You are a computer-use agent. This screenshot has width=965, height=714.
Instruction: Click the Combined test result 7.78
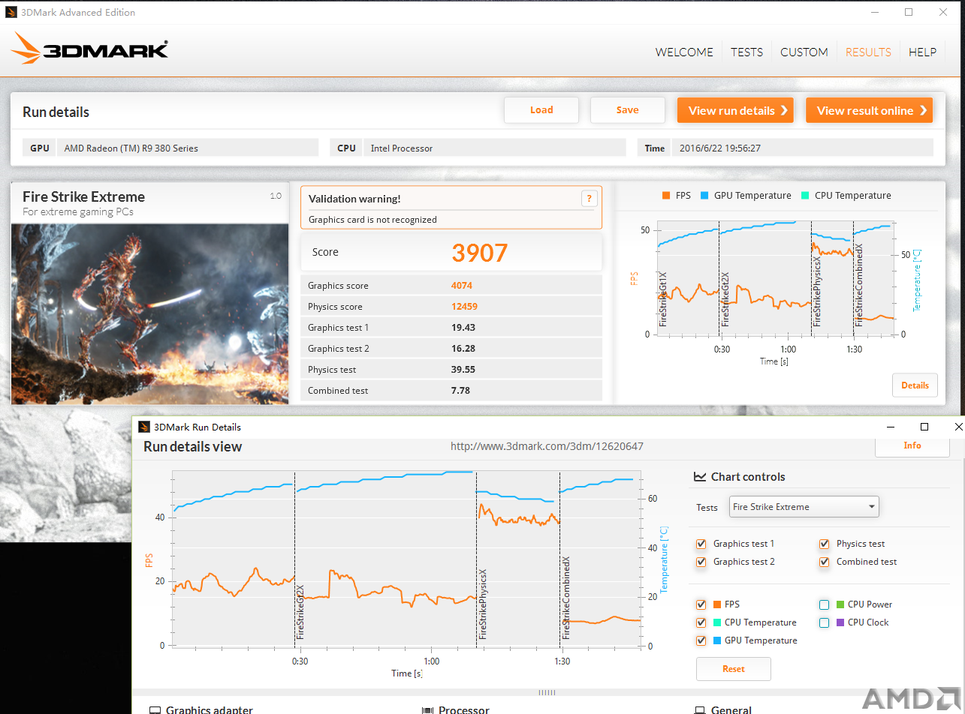coord(461,391)
